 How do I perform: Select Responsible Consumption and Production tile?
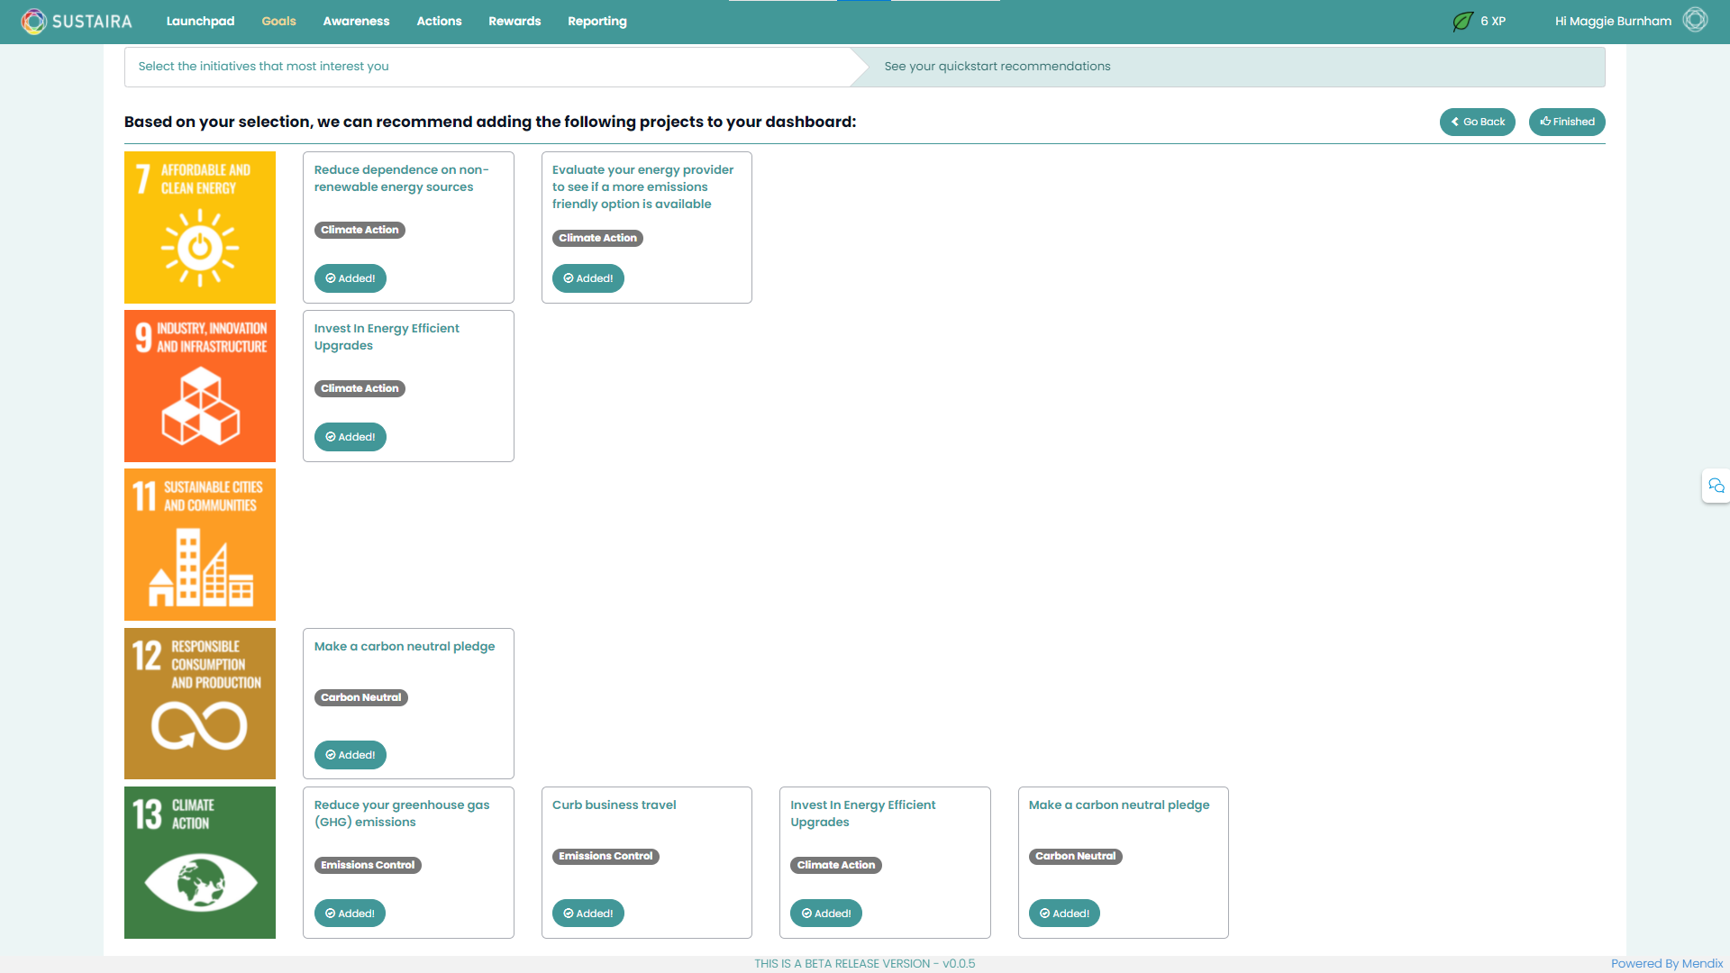200,704
